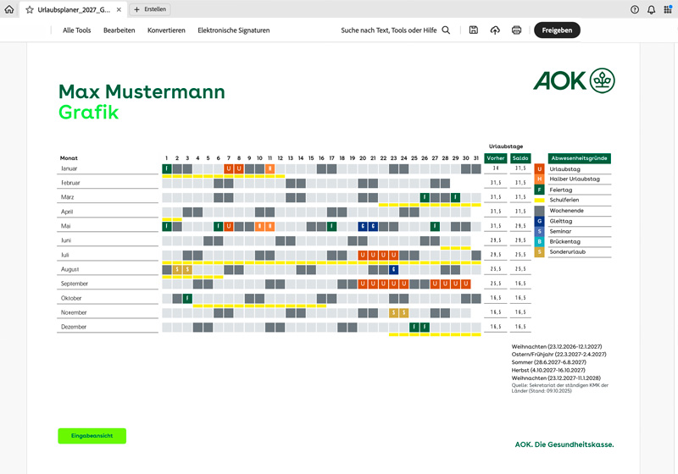Star the Urlaubsplaner_2027 document tab
Image resolution: width=678 pixels, height=474 pixels.
click(30, 9)
